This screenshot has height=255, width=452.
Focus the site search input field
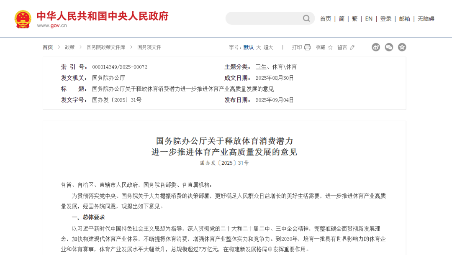click(264, 18)
